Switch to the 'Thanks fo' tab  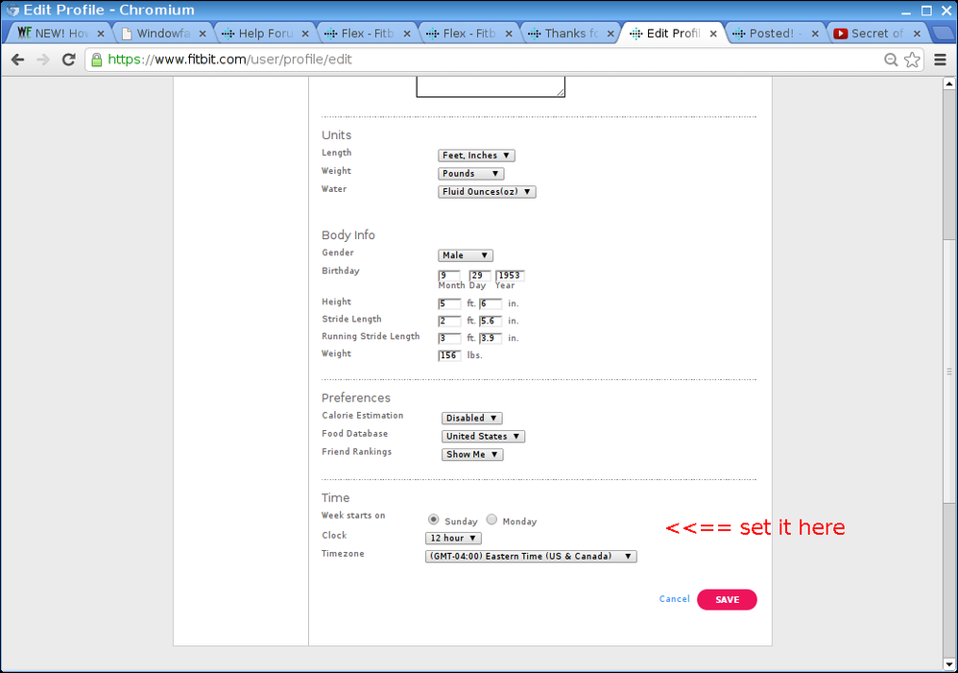click(570, 33)
